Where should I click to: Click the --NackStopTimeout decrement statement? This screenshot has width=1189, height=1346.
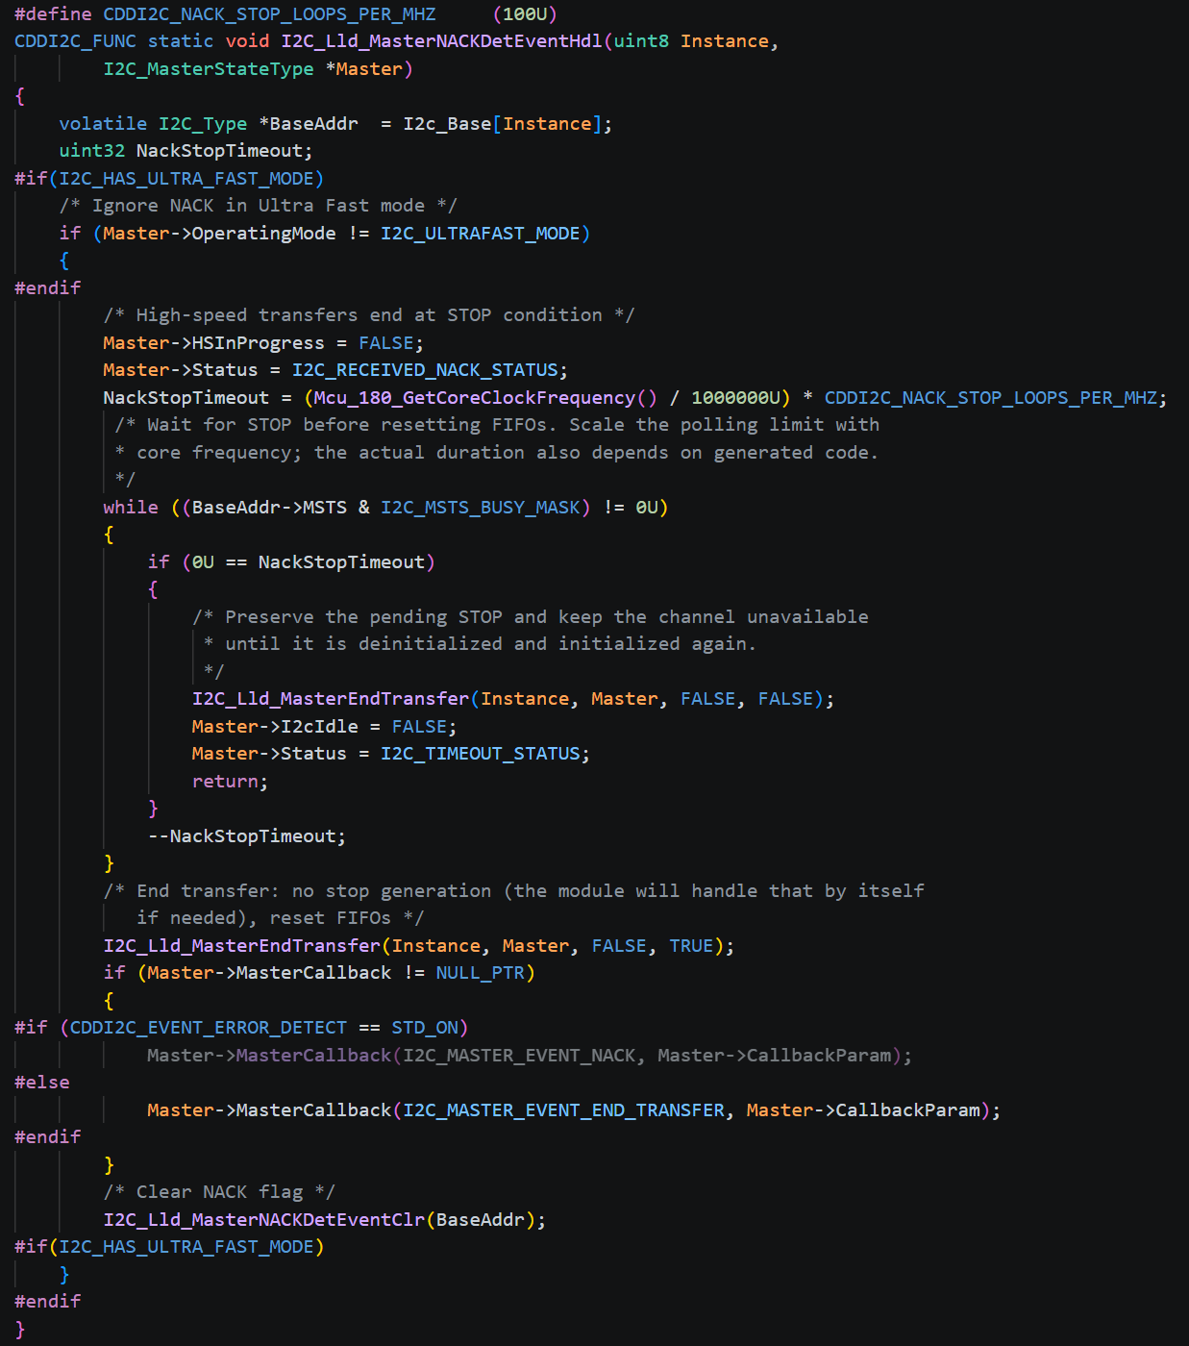pos(247,836)
